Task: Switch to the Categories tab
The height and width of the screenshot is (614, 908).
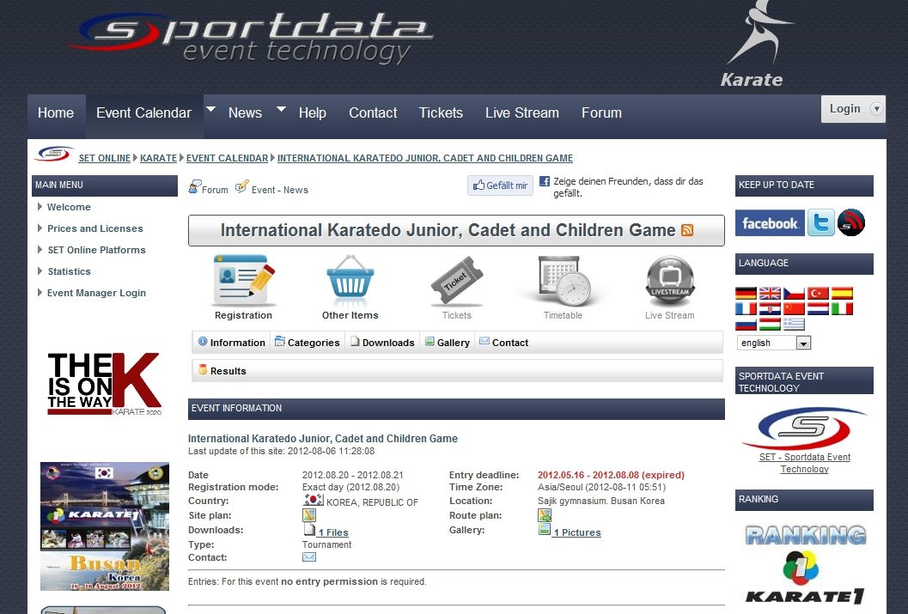Action: point(308,343)
